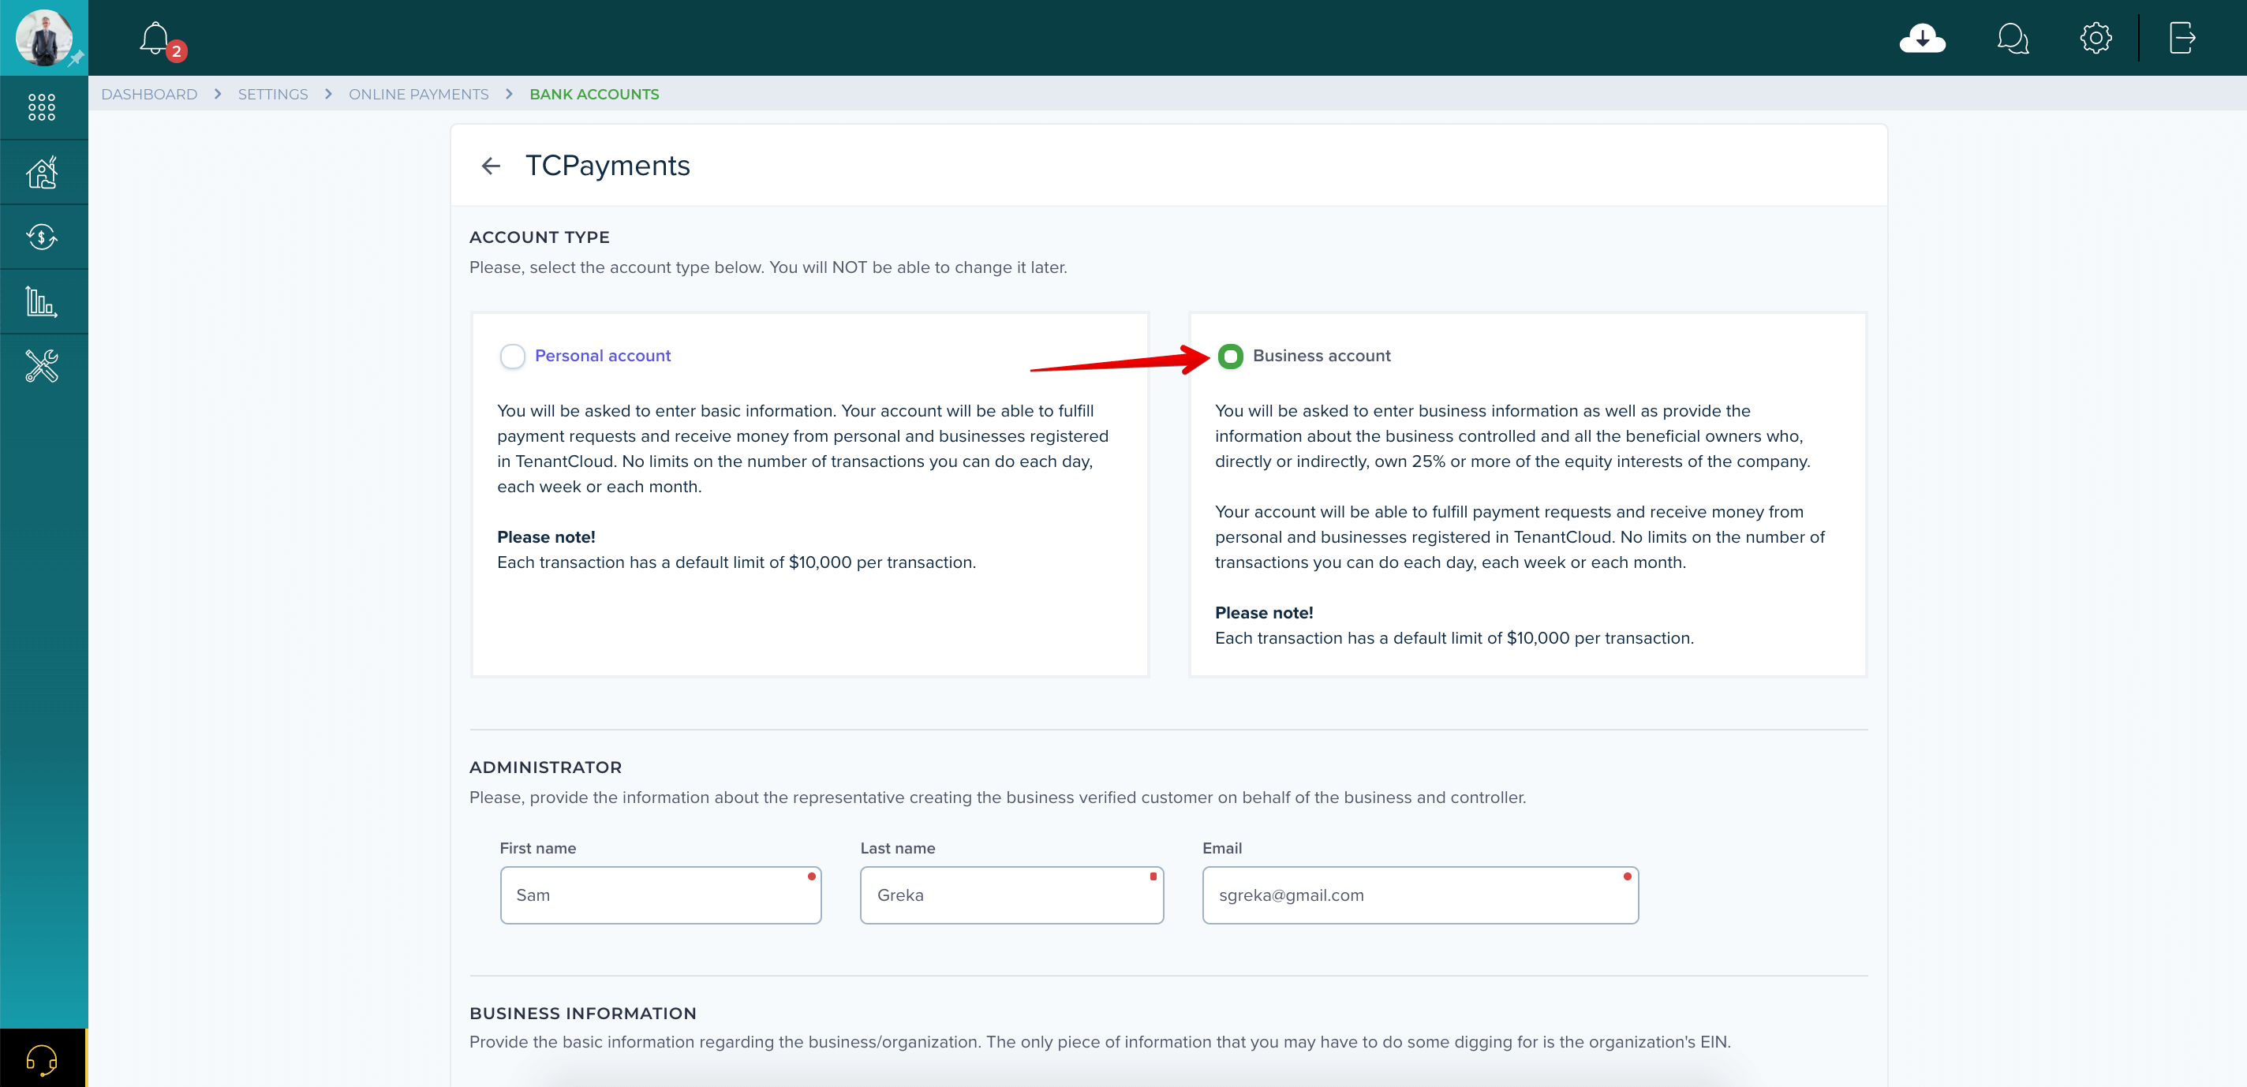Go back with the TCPayments arrow
This screenshot has width=2247, height=1087.
(491, 166)
